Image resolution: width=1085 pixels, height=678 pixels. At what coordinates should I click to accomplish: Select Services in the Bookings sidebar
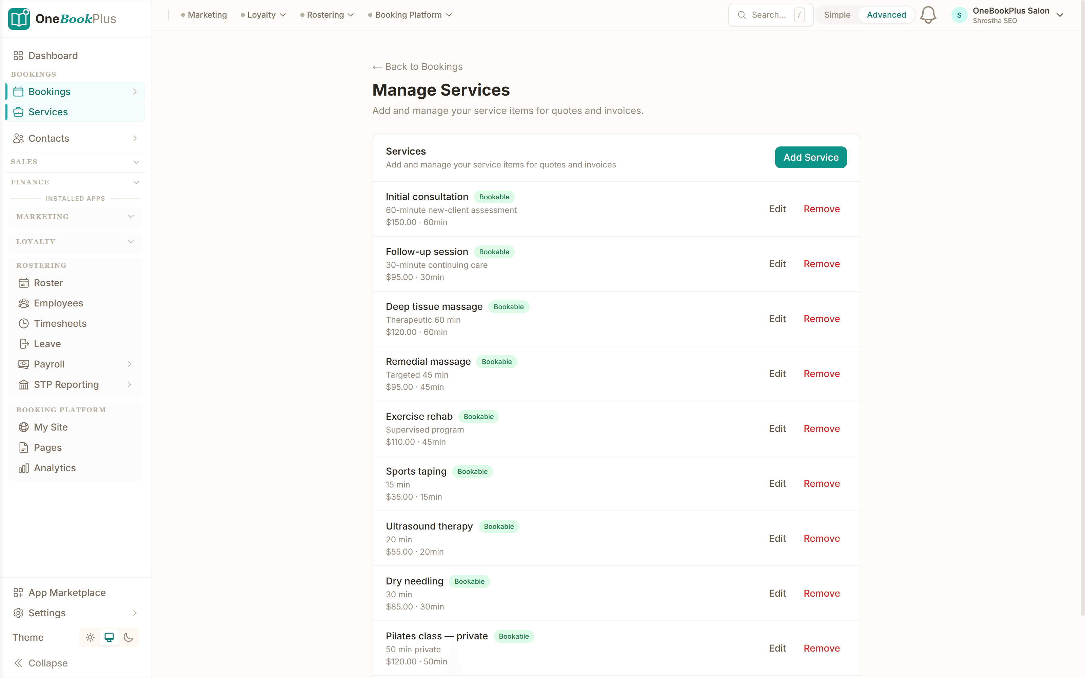48,112
